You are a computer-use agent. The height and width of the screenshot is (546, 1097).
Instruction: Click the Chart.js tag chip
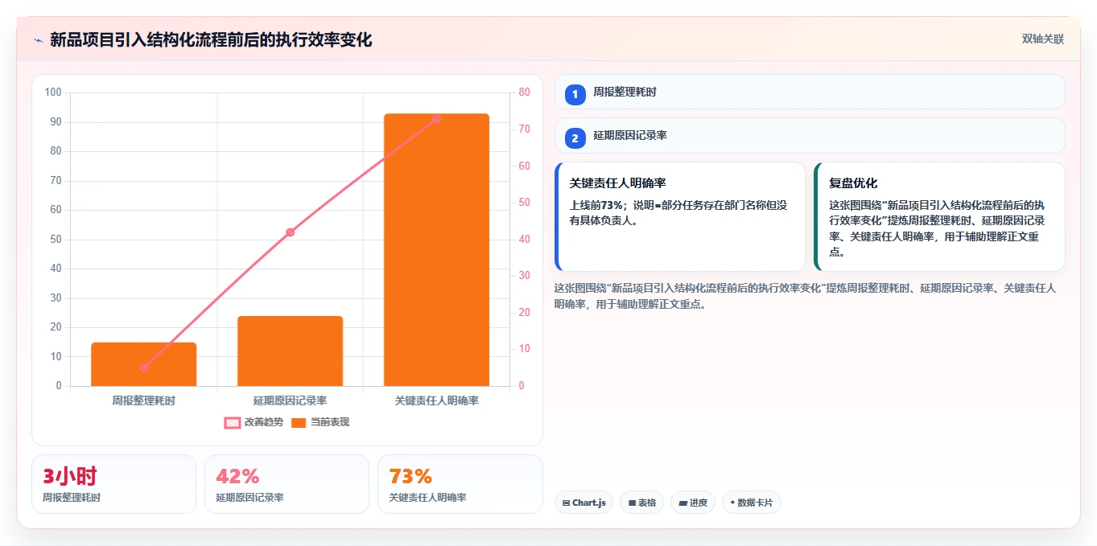pyautogui.click(x=584, y=503)
